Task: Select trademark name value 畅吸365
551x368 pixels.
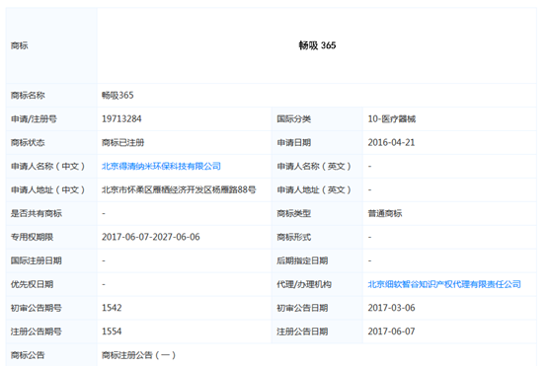Action: (x=118, y=95)
